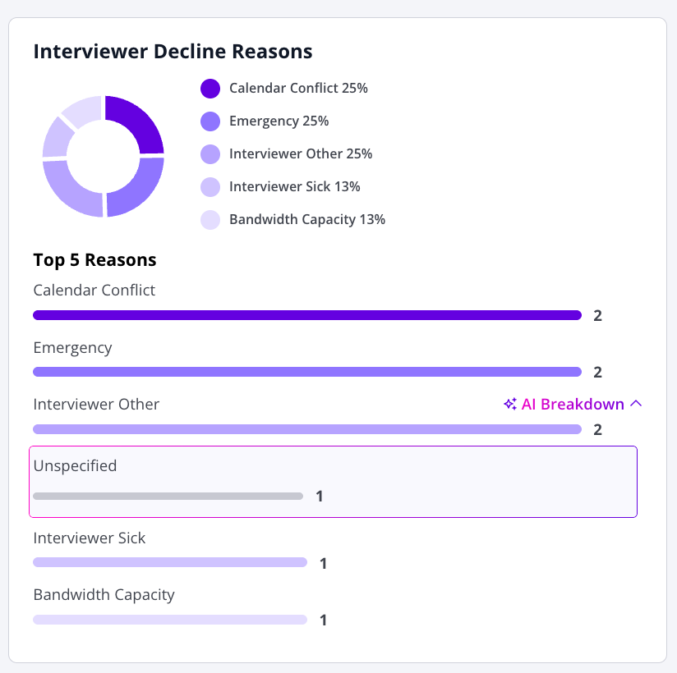Click the Emergency legend color dot

click(x=210, y=121)
